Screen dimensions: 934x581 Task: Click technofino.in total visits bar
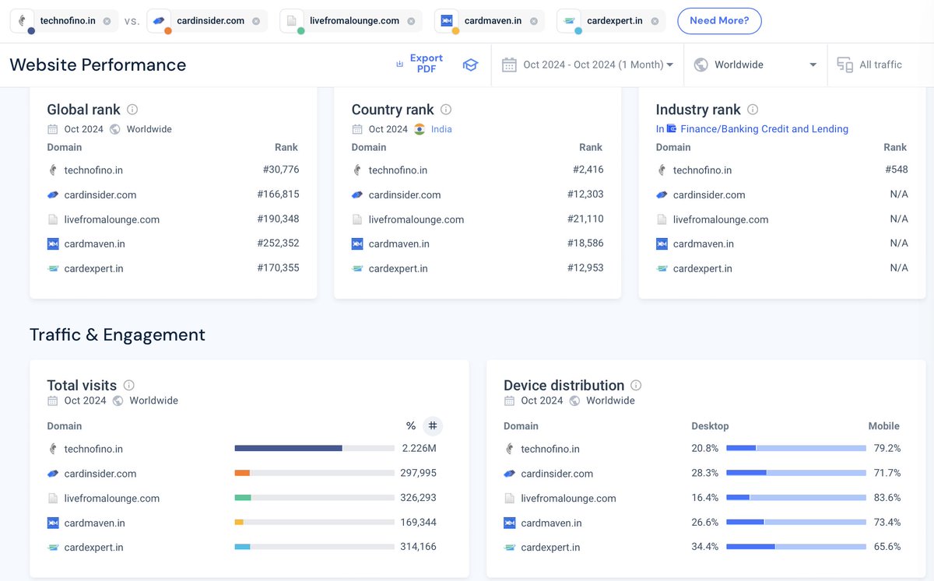coord(314,448)
